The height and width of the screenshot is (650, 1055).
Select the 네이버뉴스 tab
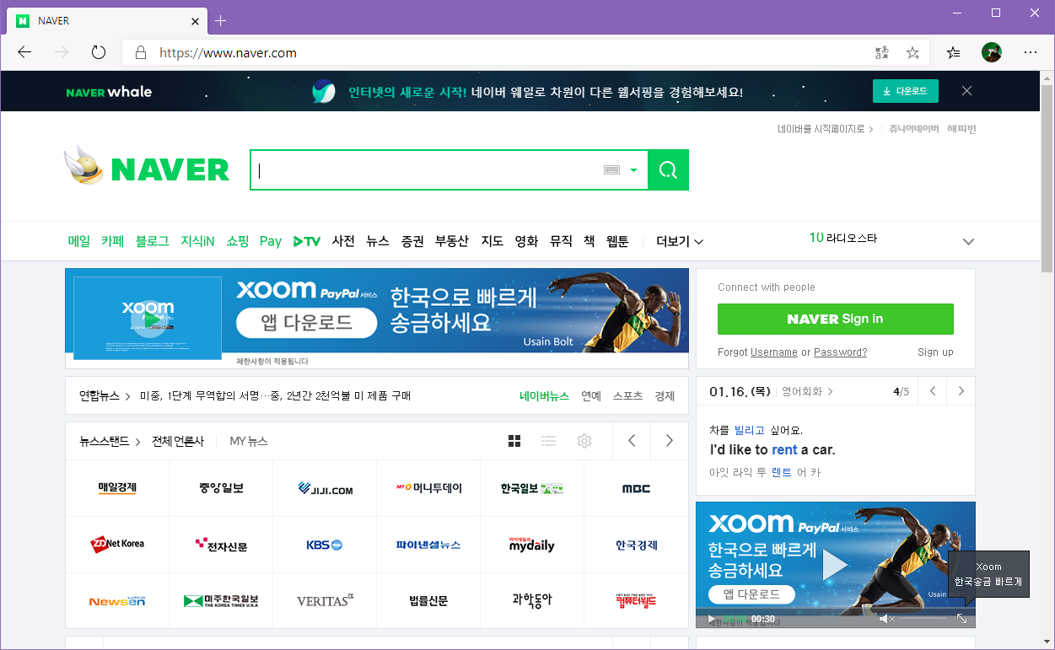tap(544, 395)
